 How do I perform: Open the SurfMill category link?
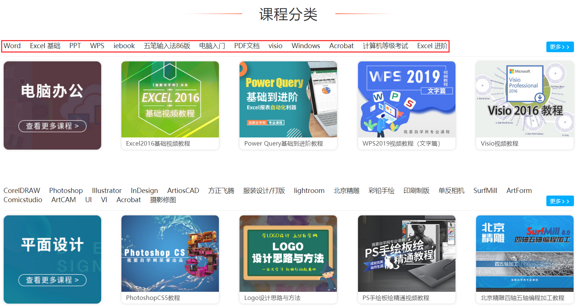485,190
